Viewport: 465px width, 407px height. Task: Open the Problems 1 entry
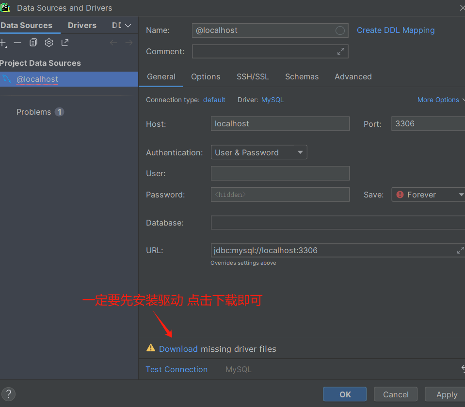pos(40,112)
